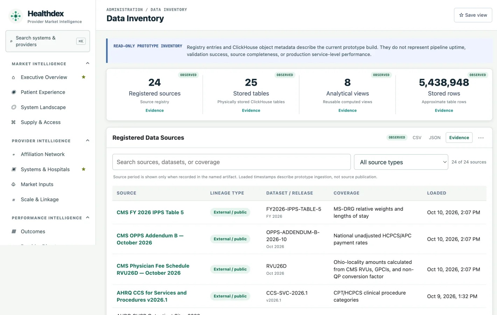Export registered sources as CSV
The width and height of the screenshot is (497, 315).
[x=417, y=138]
